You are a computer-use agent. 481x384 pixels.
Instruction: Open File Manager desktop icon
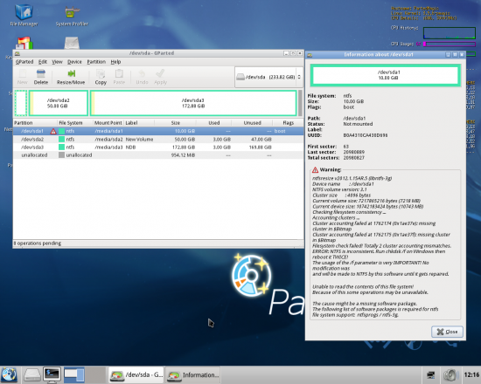[x=24, y=15]
